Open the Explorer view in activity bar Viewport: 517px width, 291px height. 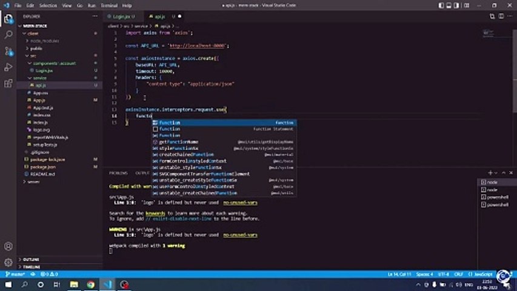click(8, 19)
